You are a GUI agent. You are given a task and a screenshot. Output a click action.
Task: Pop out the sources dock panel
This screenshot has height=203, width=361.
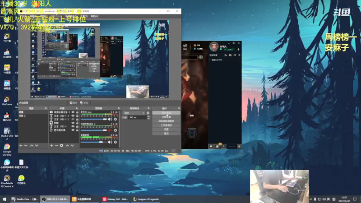[77, 108]
